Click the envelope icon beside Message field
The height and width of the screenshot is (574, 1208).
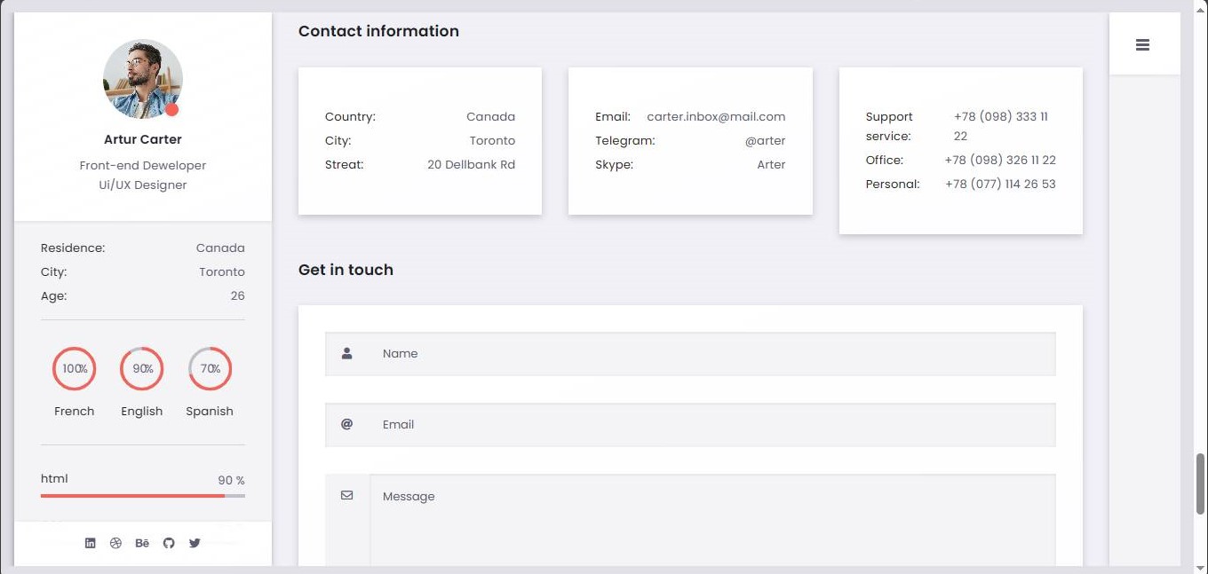(x=347, y=495)
